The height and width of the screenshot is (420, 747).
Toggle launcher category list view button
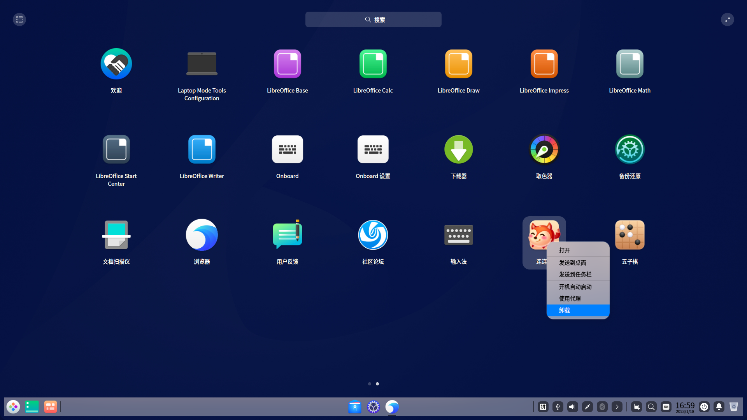click(19, 19)
